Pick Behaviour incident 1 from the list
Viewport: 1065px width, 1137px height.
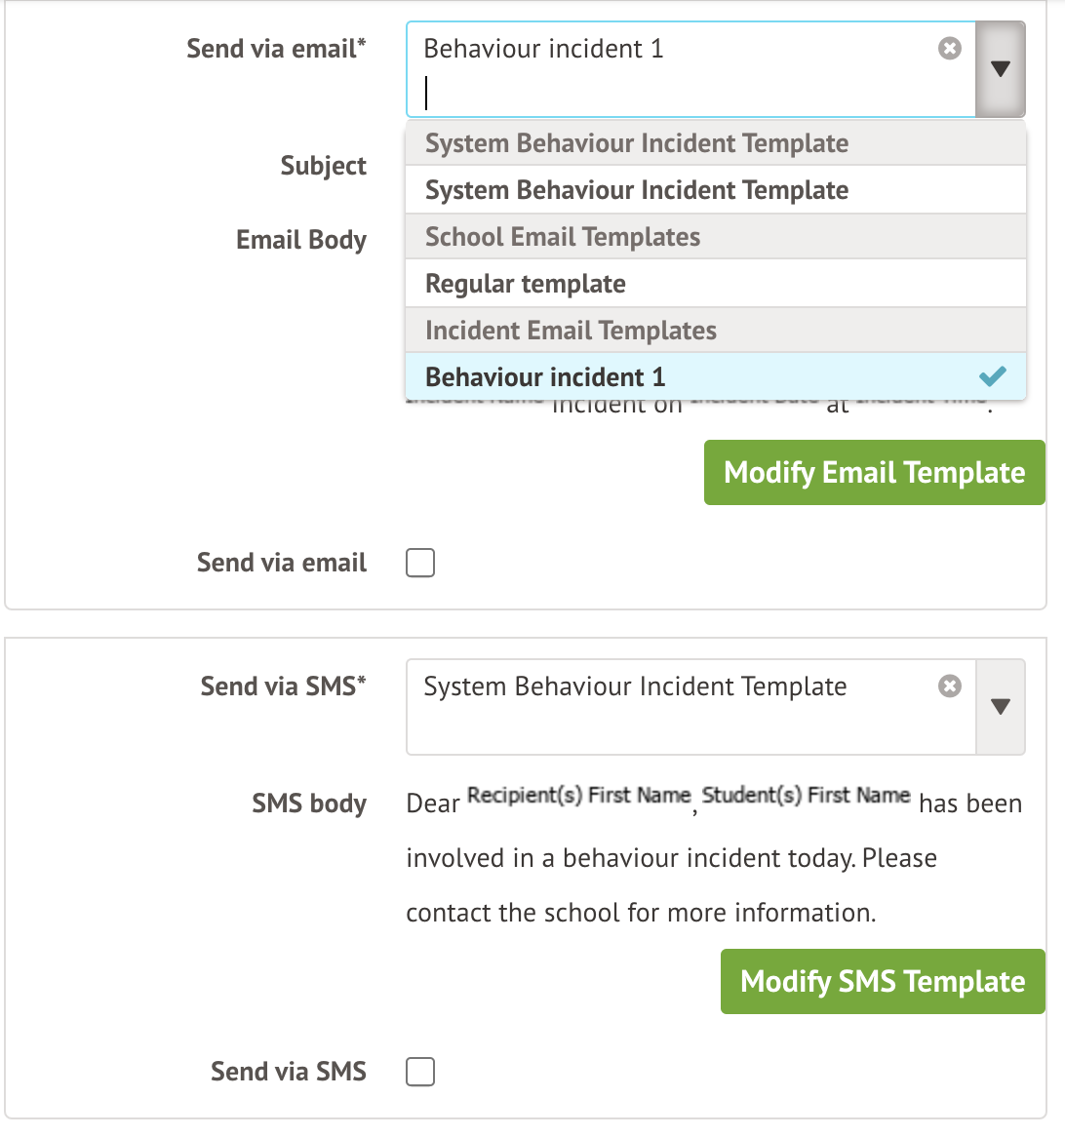pyautogui.click(x=545, y=377)
